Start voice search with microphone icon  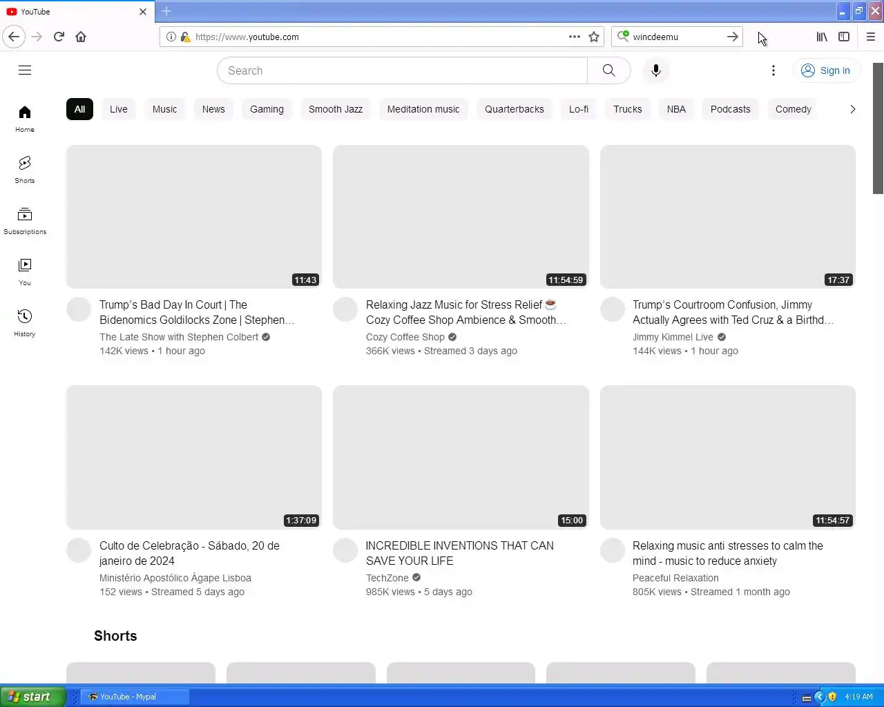tap(656, 70)
